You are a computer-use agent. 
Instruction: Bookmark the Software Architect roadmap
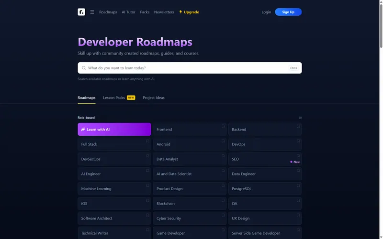point(148,216)
